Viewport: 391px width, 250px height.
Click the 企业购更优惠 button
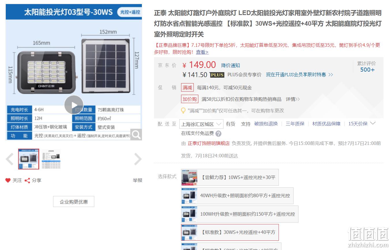[74, 202]
